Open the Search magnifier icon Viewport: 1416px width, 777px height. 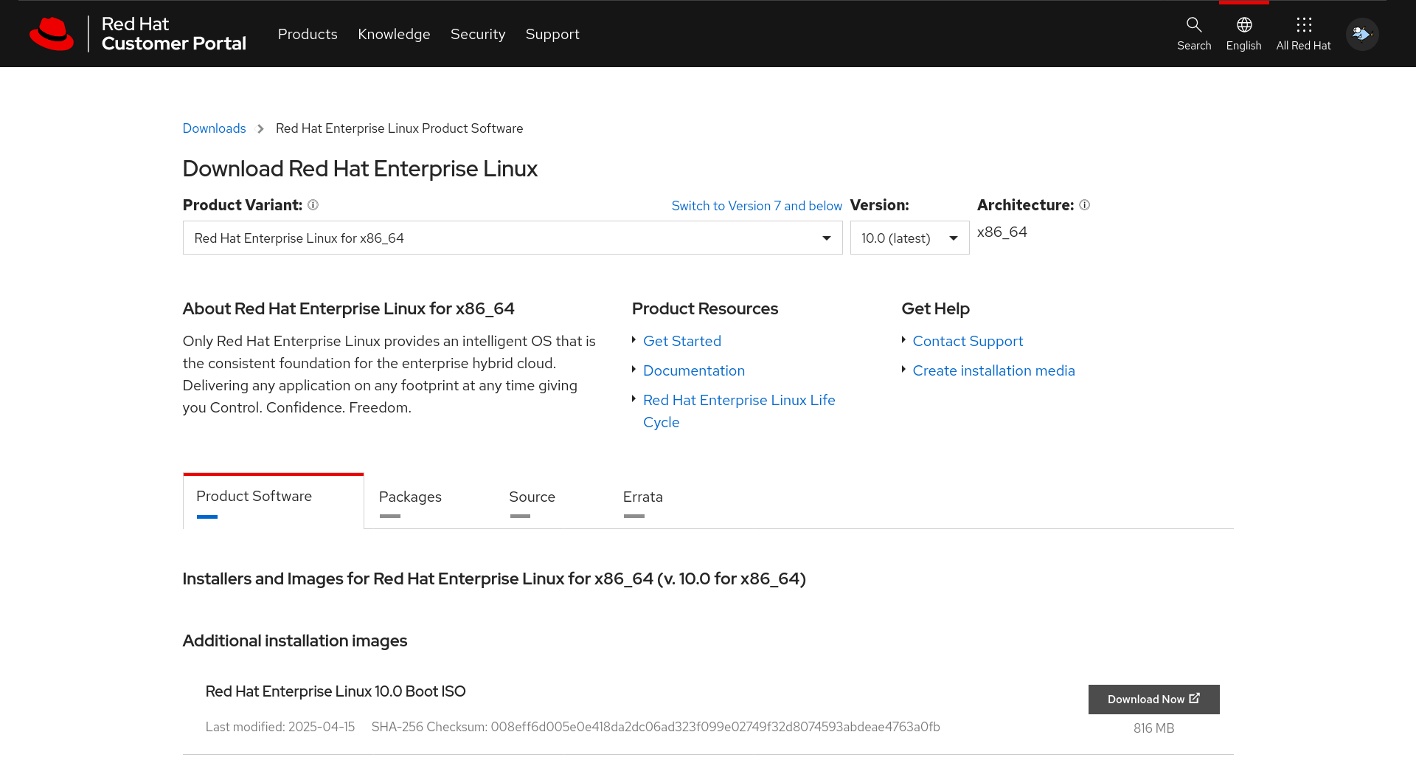click(1194, 25)
